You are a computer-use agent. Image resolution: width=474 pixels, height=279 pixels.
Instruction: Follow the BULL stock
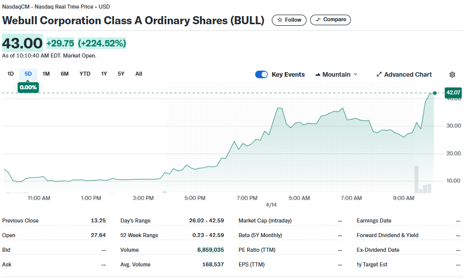point(289,20)
